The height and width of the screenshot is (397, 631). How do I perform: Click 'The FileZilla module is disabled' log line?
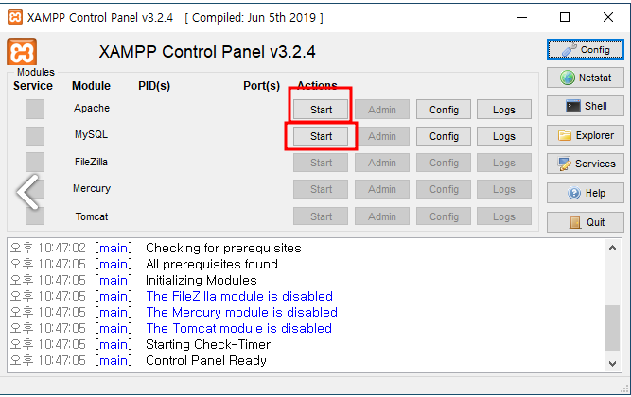coord(239,297)
